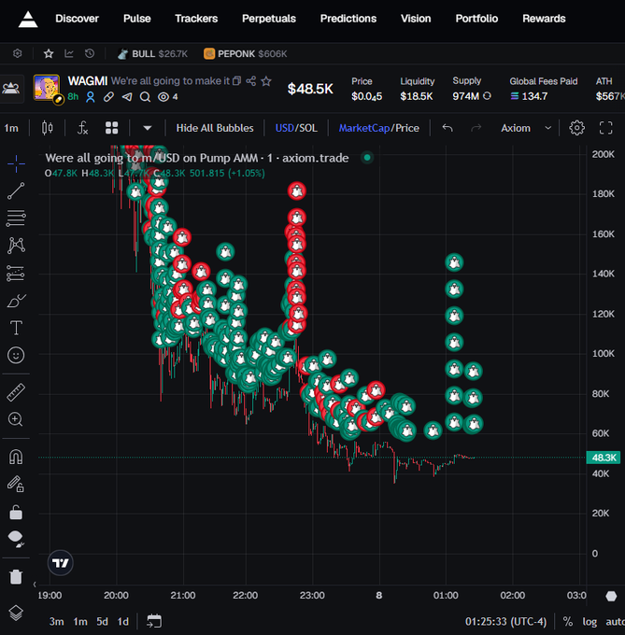Favorite WAGMI with the star beside name

click(x=266, y=81)
